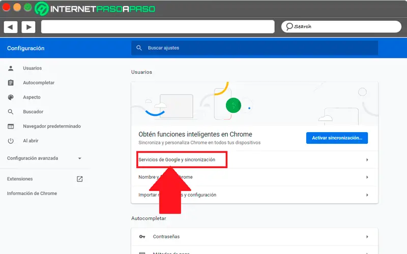Click the browser address bar field
Viewport: 407px width, 254px height.
[158, 27]
